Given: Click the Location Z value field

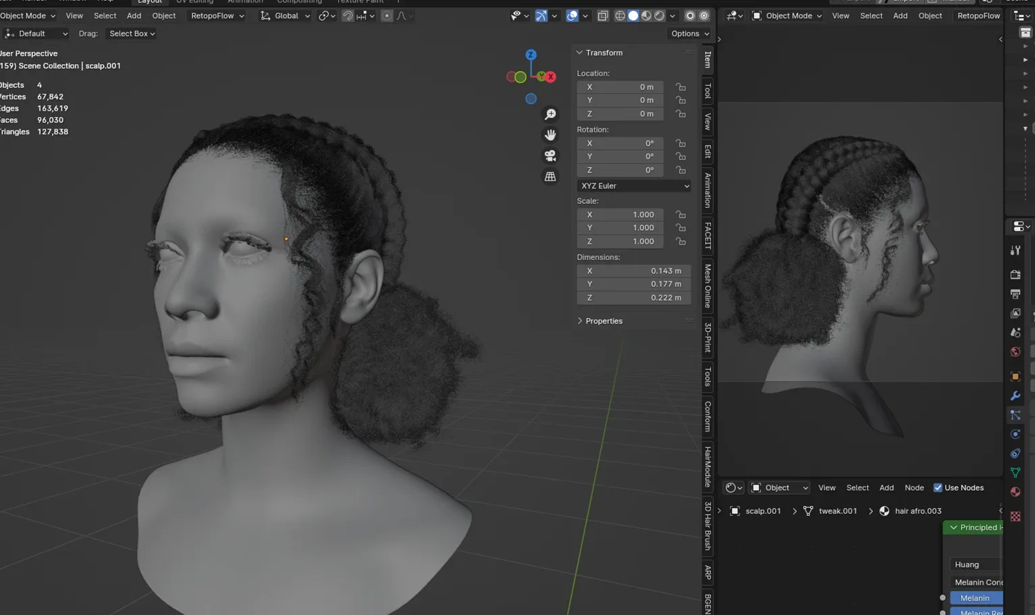Looking at the screenshot, I should coord(619,113).
